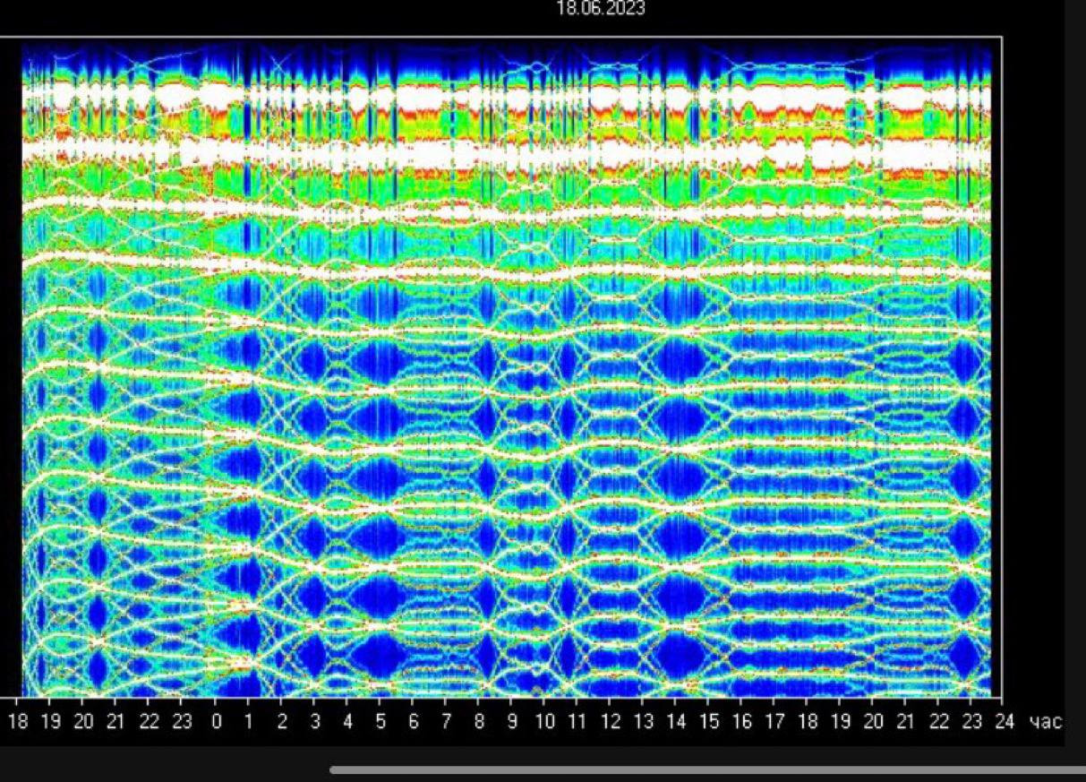Pick the hour 2 axis label

(282, 722)
